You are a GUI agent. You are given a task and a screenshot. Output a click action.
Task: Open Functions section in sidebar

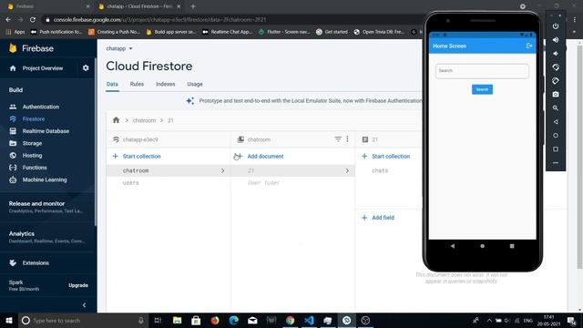tap(35, 168)
